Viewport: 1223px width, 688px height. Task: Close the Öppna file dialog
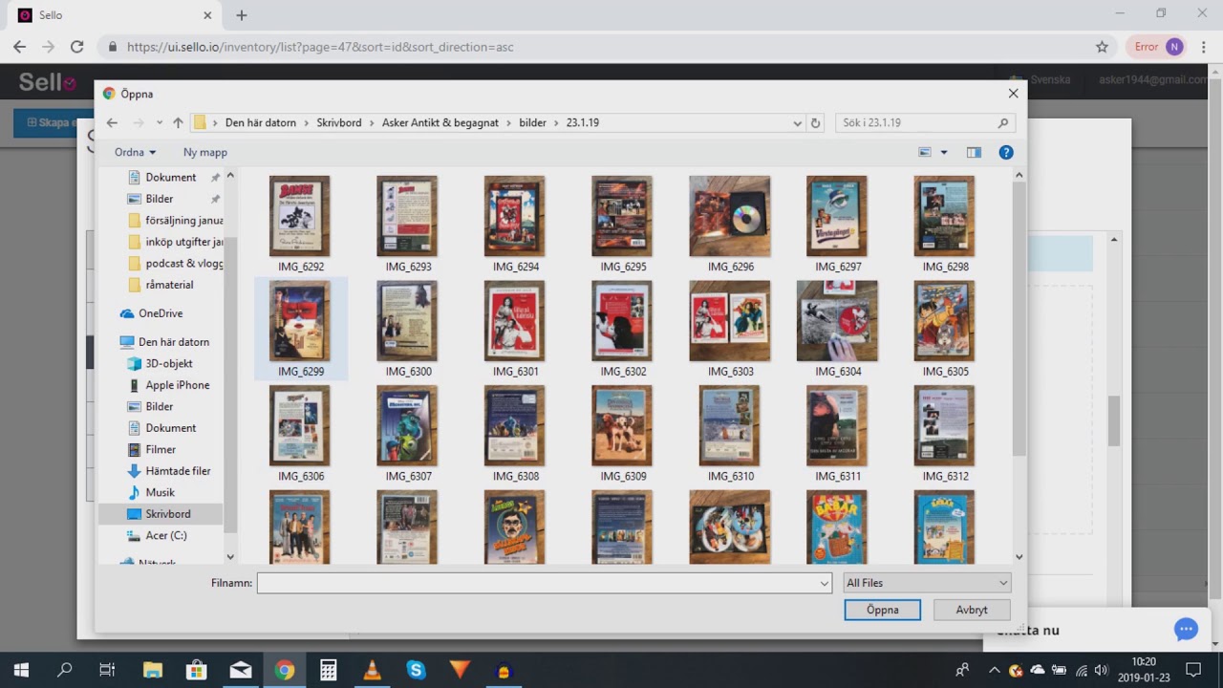(x=1013, y=94)
